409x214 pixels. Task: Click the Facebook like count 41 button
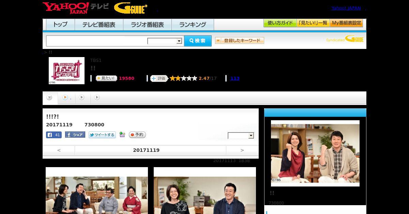tap(54, 135)
